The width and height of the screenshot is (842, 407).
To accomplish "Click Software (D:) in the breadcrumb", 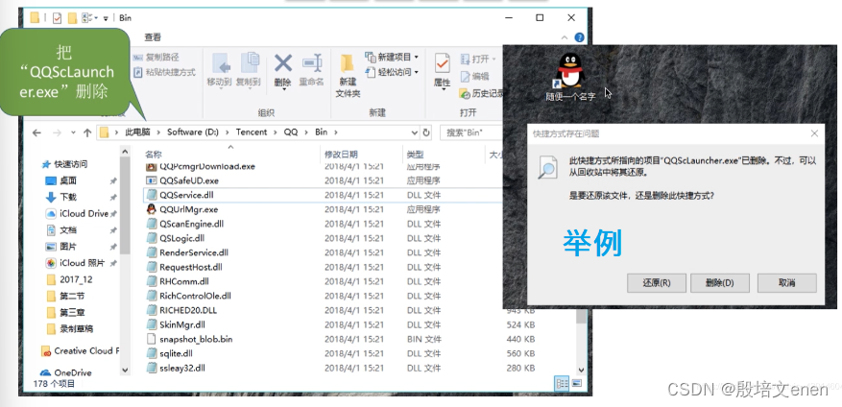I will pyautogui.click(x=193, y=132).
